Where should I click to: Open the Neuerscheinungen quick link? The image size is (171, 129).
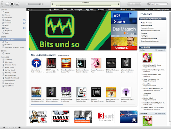tap(147, 27)
